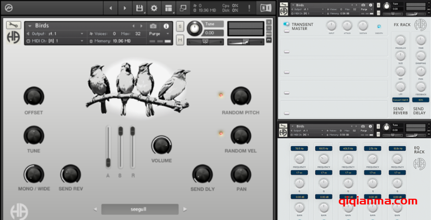Viewport: 431px width, 220px height.
Task: Click the HA logo beside FX RACK title
Action: click(420, 25)
